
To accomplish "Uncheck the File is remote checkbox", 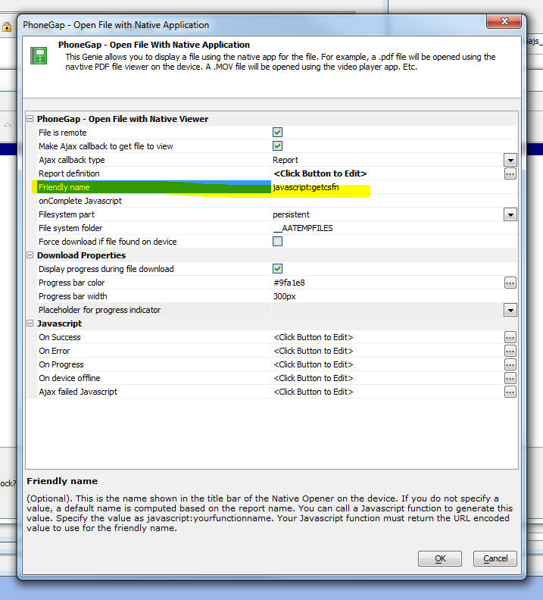I will tap(278, 133).
